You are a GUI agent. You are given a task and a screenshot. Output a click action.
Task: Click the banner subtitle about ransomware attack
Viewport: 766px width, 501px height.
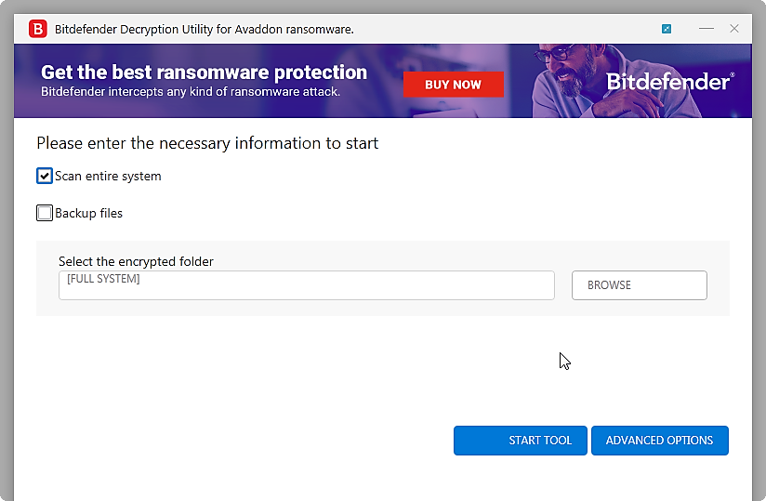tap(191, 92)
